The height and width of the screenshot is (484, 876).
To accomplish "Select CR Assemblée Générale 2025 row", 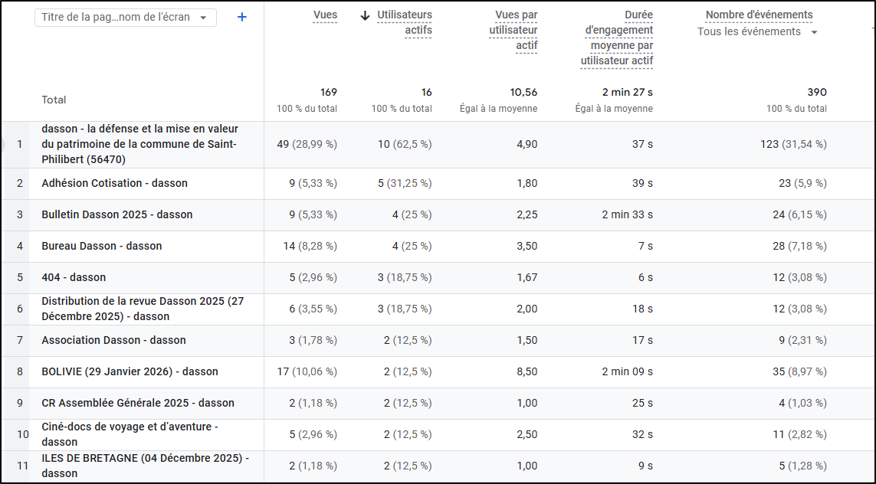I will (x=138, y=403).
